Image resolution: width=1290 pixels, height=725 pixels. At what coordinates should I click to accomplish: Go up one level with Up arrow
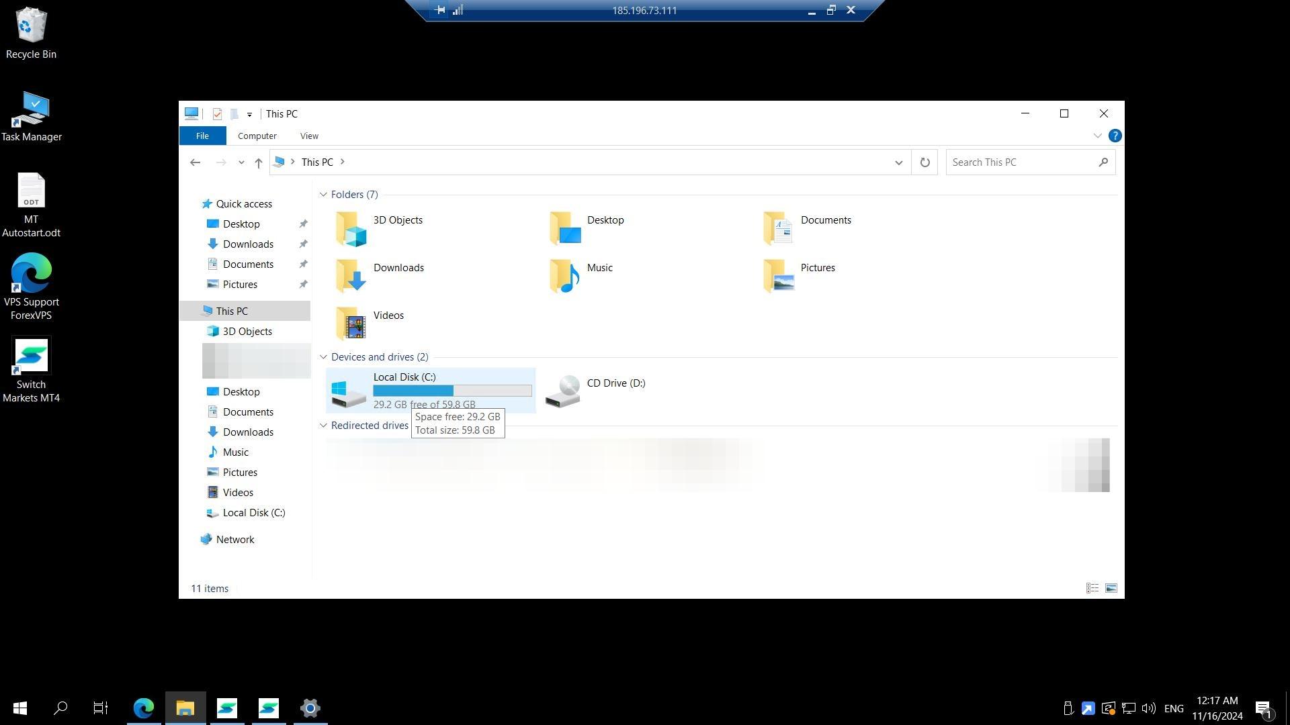click(259, 162)
